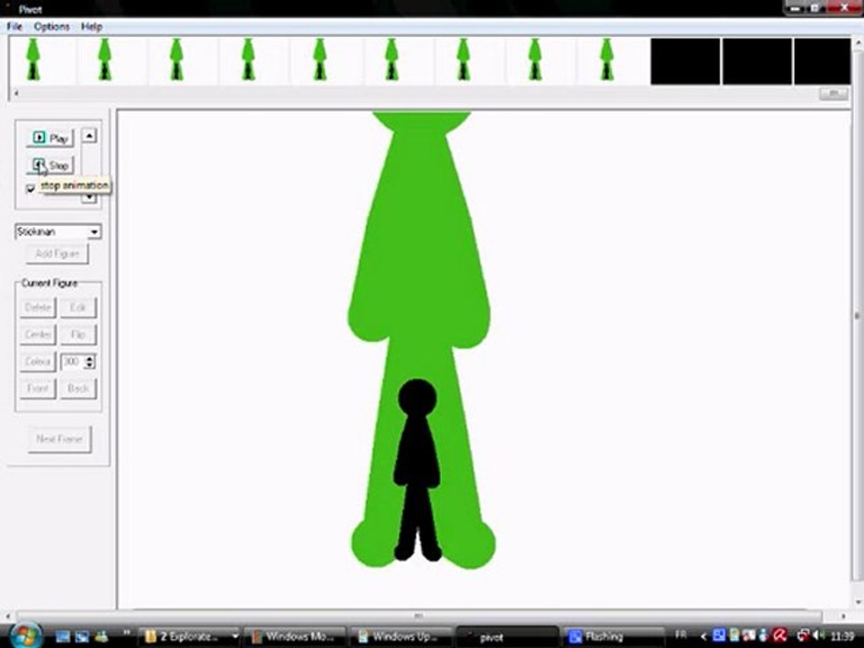
Task: Click the FR language indicator
Action: [x=681, y=635]
